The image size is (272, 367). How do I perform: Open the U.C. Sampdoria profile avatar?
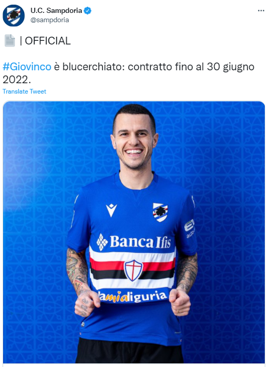point(13,16)
